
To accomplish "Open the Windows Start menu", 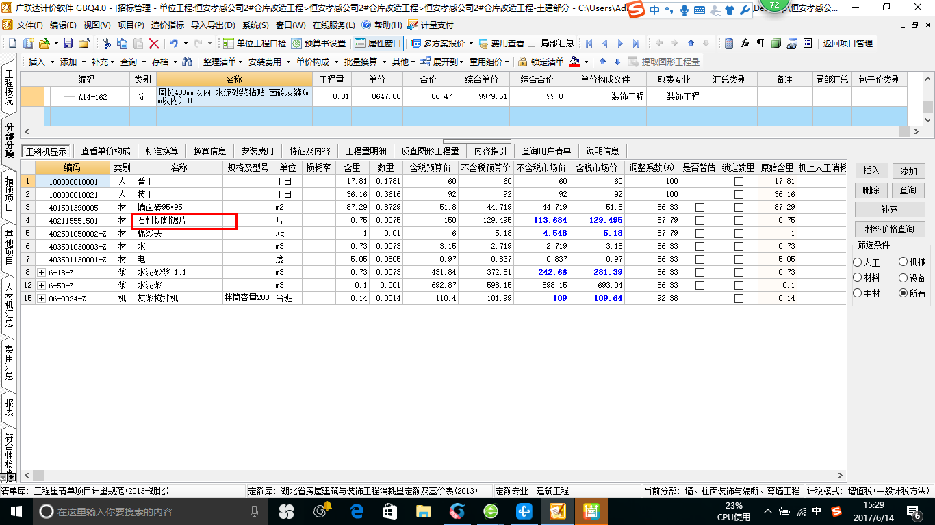I will (15, 511).
